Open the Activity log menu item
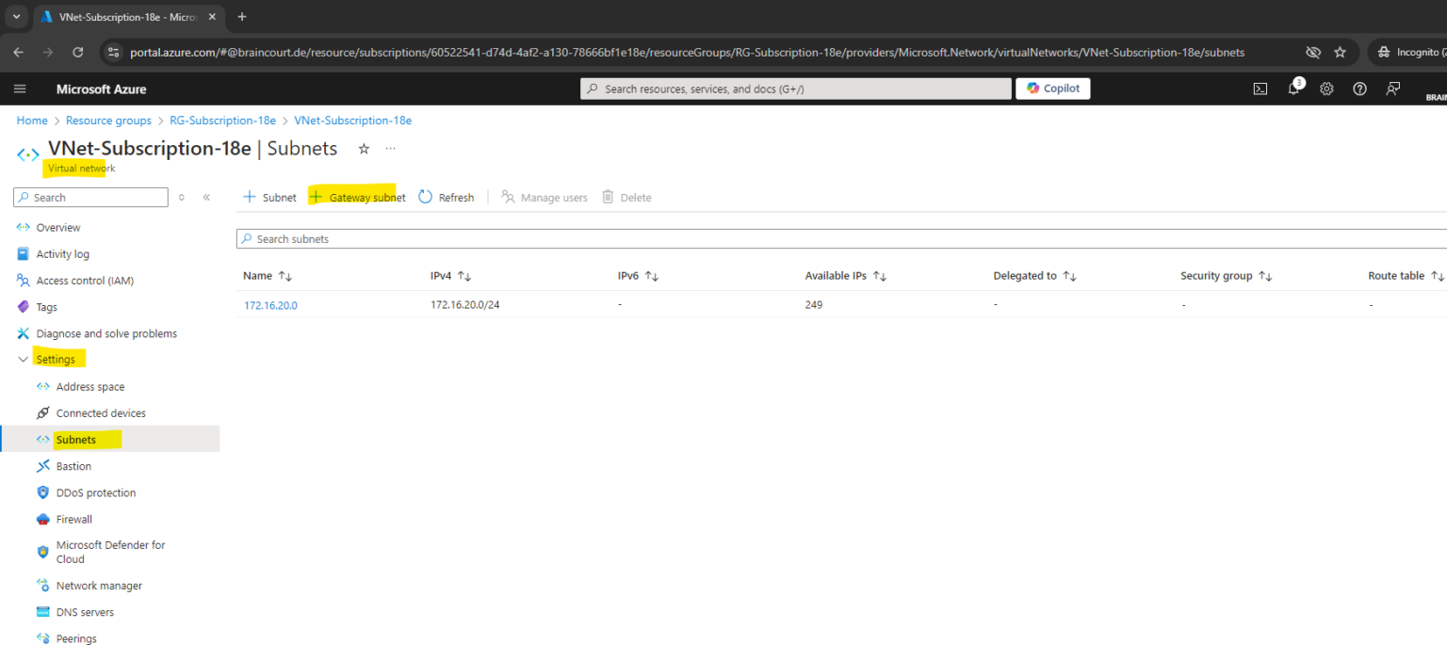 tap(61, 253)
